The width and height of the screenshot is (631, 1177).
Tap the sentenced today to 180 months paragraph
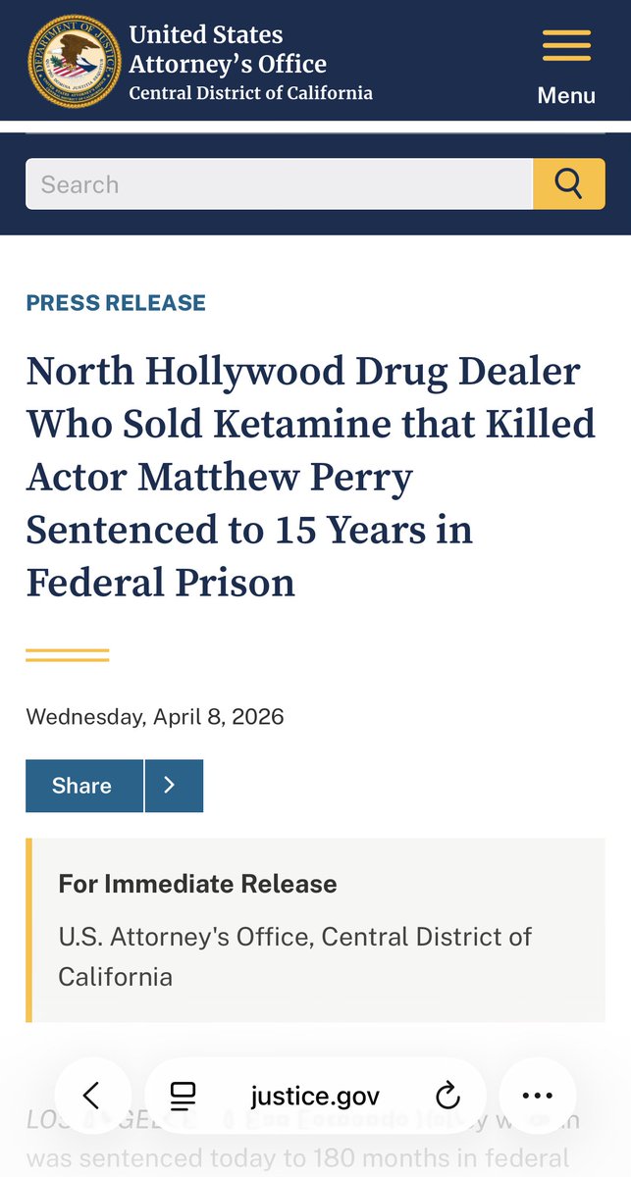(297, 1158)
